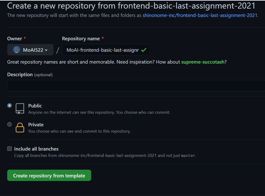
Task: Click into the Description text field
Action: pyautogui.click(x=136, y=85)
